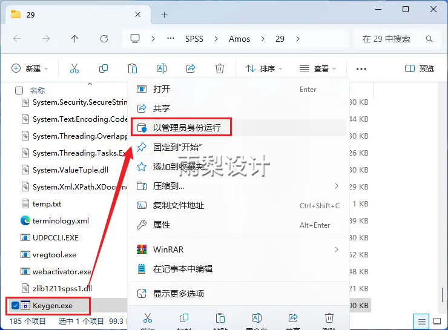The image size is (448, 330).
Task: Select the file System.ValueTuple.dll
Action: pyautogui.click(x=70, y=170)
